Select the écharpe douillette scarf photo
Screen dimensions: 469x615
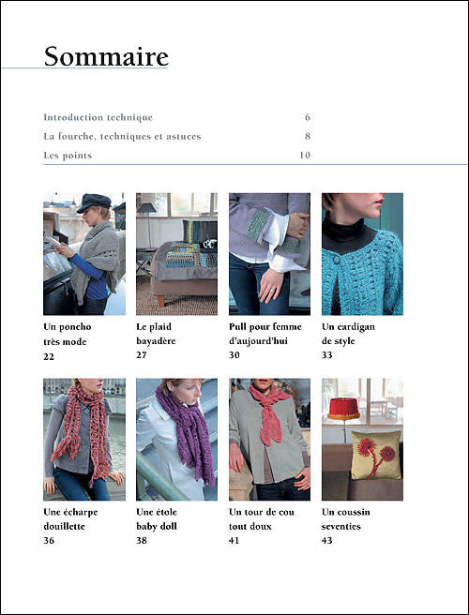point(84,440)
